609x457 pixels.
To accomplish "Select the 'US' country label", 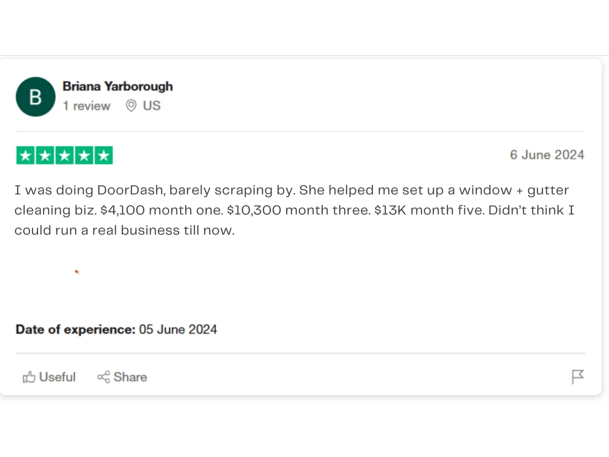I will pos(152,106).
